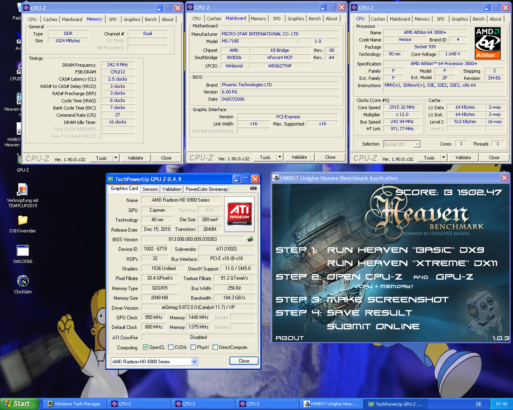Open About tab in Memory CPU-Z window
The height and width of the screenshot is (410, 513).
coord(168,19)
